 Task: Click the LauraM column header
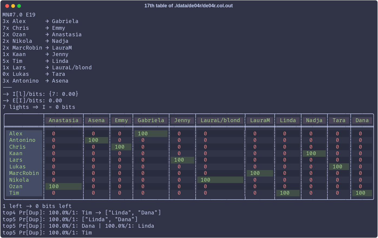pos(260,120)
